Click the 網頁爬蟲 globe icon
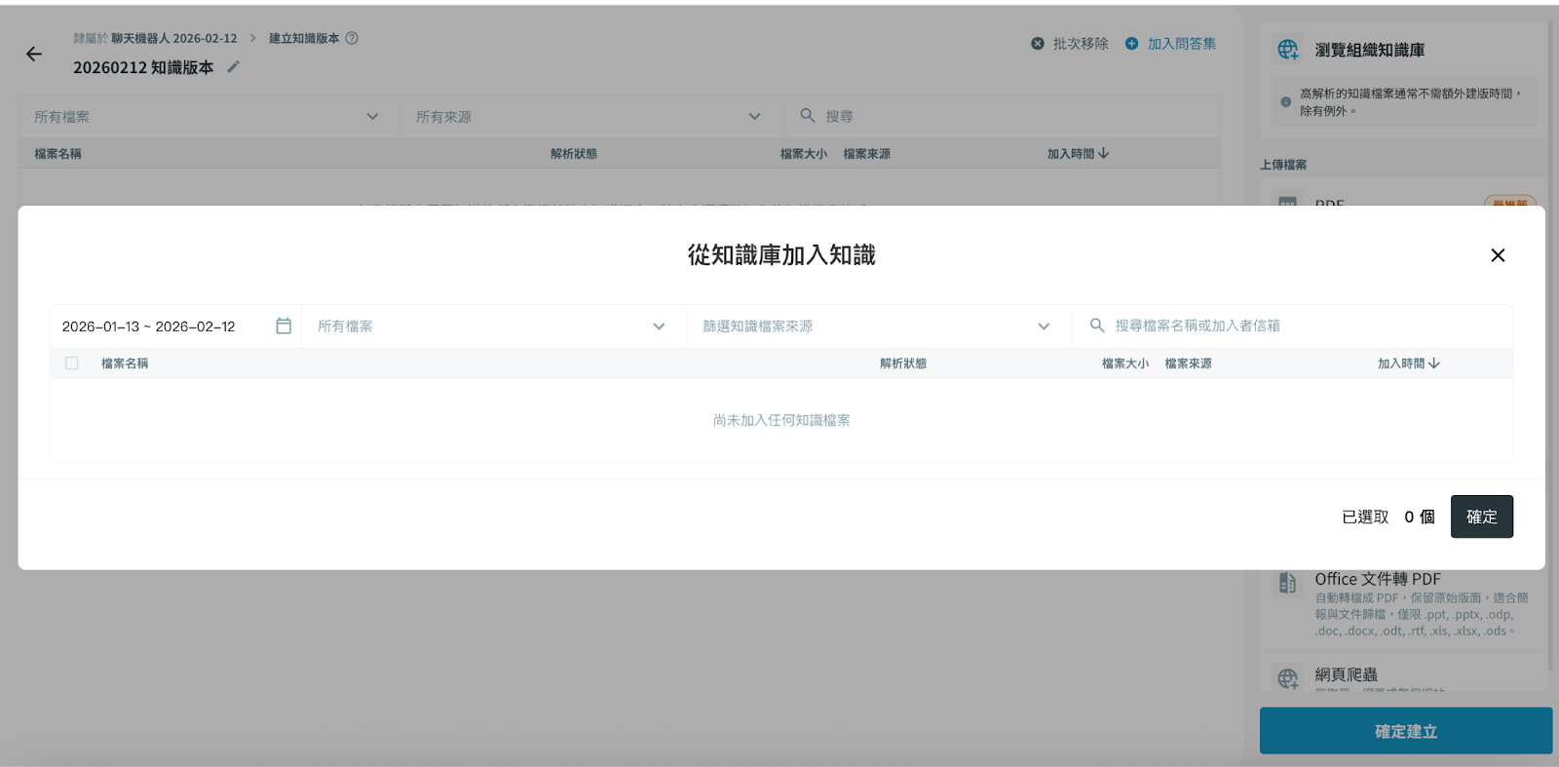Screen dimensions: 1559x767 [x=1287, y=678]
